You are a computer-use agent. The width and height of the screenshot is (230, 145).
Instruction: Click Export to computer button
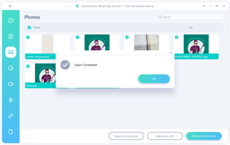(x=126, y=136)
